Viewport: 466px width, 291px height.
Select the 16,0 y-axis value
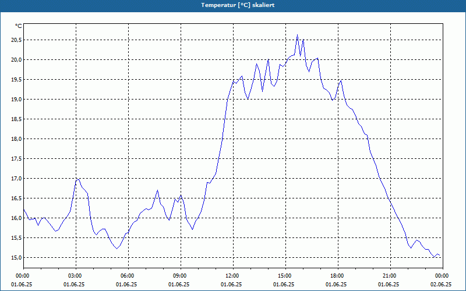click(x=16, y=218)
